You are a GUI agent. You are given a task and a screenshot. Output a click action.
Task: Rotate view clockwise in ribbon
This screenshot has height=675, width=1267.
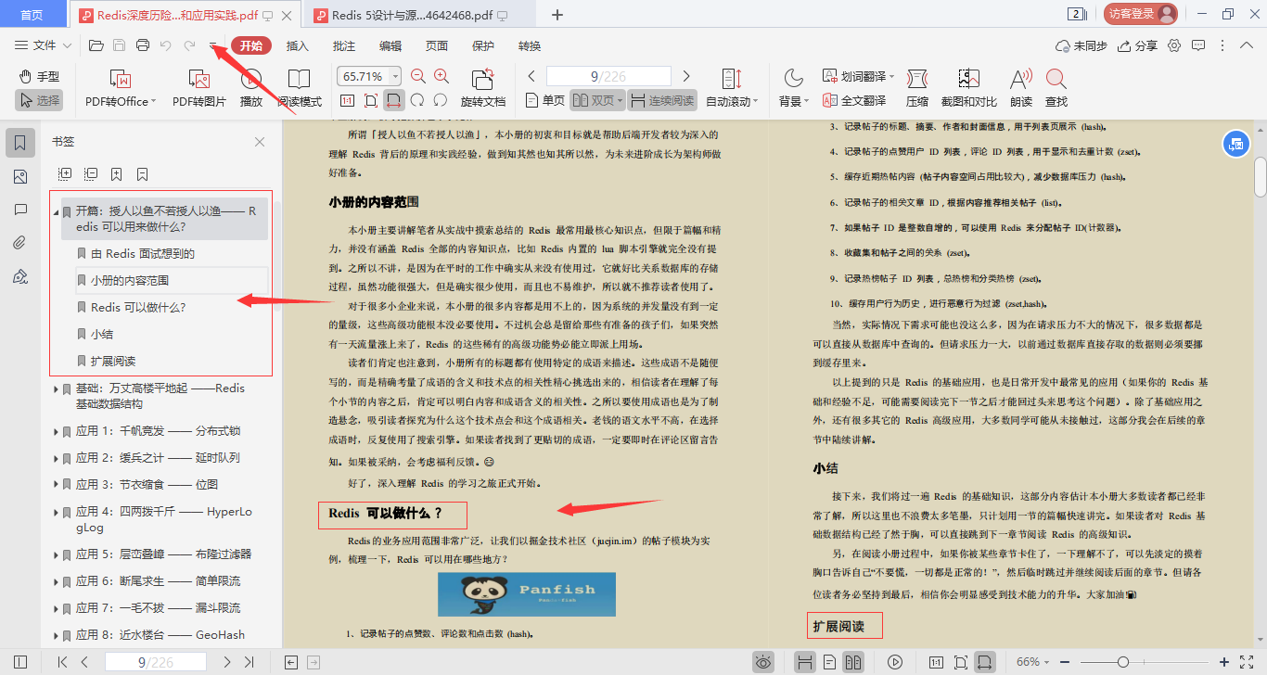point(441,100)
